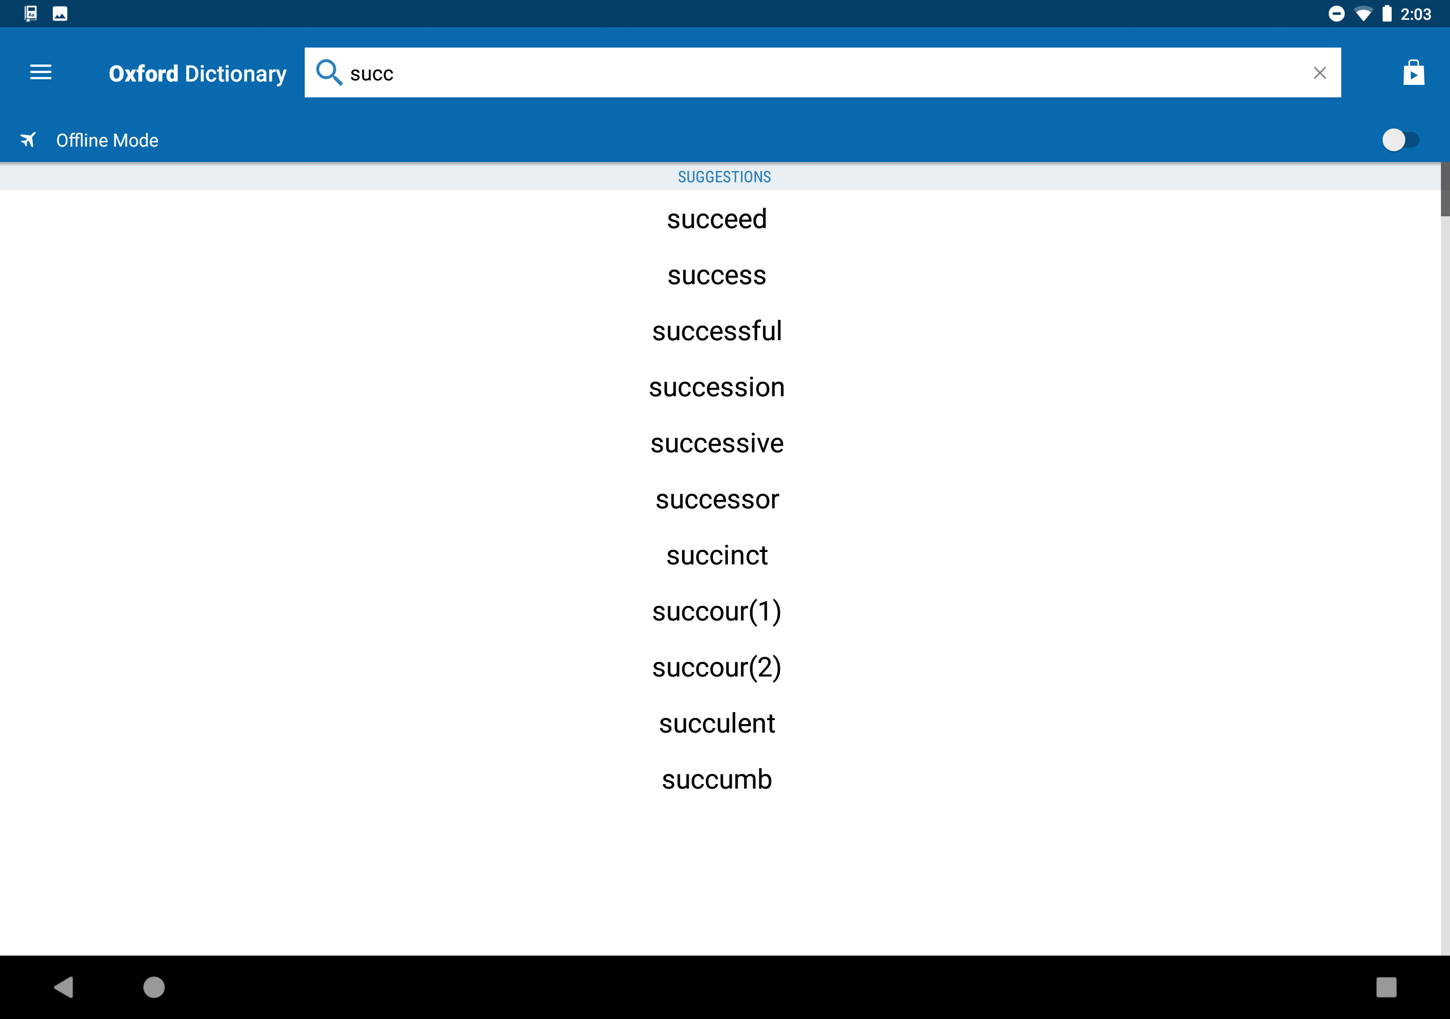Click the airplane offline mode icon
The height and width of the screenshot is (1019, 1450).
[x=27, y=139]
